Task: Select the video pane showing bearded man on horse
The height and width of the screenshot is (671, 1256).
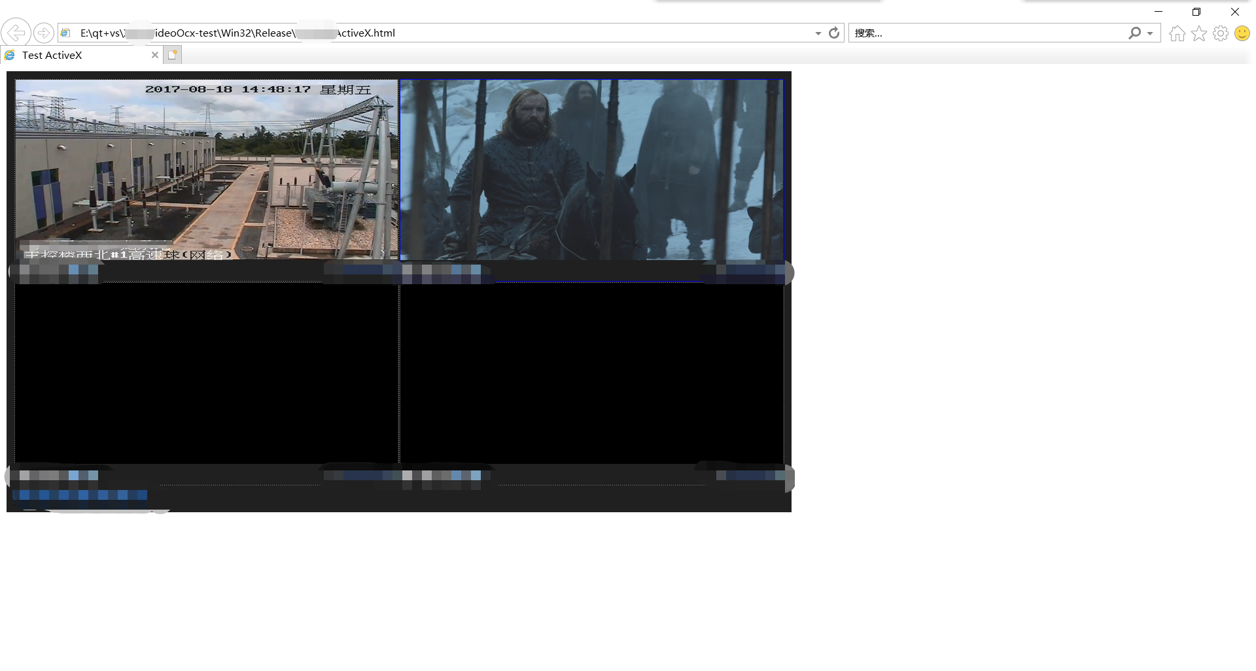Action: [x=591, y=169]
